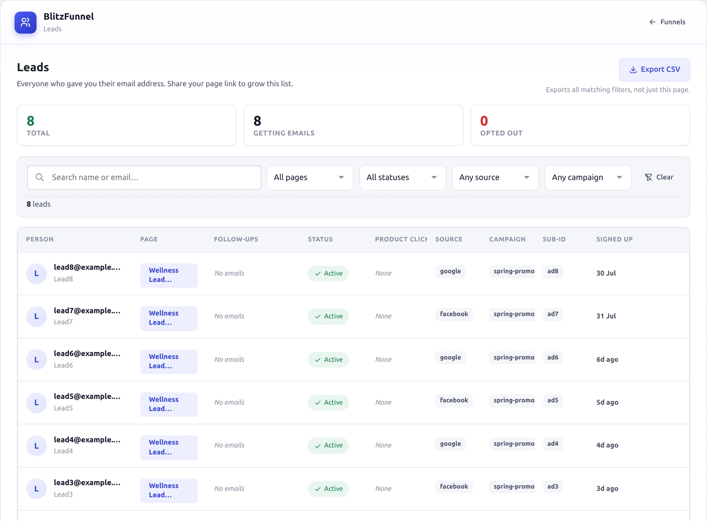This screenshot has height=521, width=707.
Task: Click the spring-promo campaign tag for lead6
Action: point(512,357)
